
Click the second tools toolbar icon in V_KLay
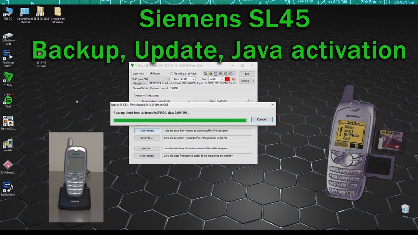225,74
